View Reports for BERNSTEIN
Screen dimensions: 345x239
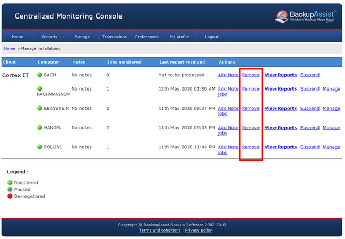(x=281, y=108)
